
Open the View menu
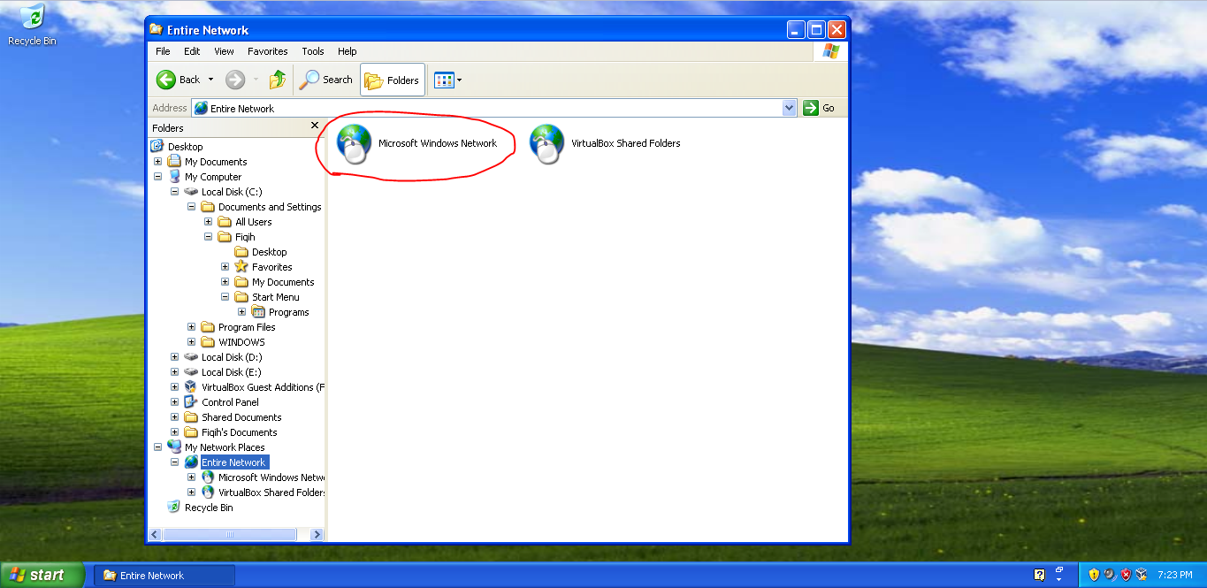[225, 51]
